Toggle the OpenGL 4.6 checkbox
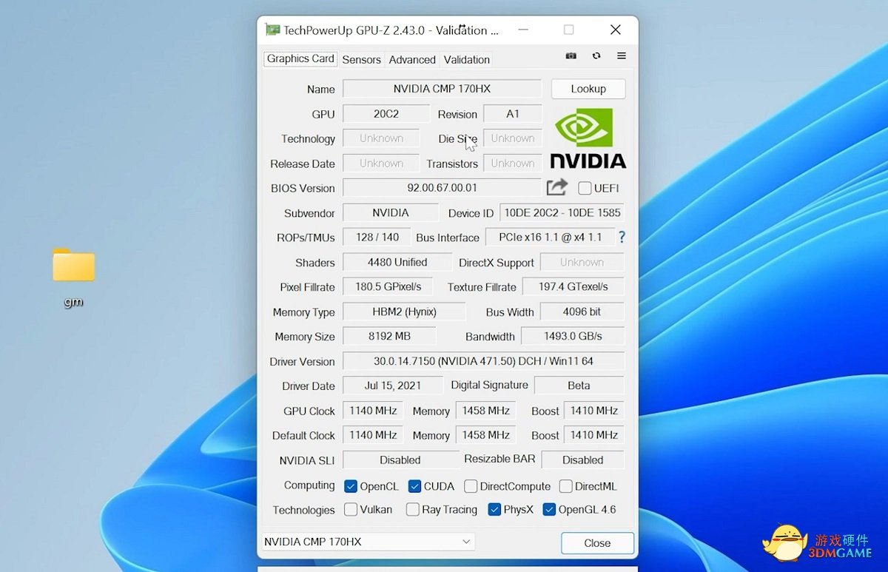 click(x=549, y=509)
